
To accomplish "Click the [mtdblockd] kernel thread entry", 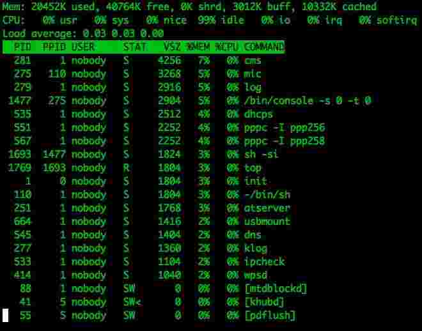I will pos(276,289).
